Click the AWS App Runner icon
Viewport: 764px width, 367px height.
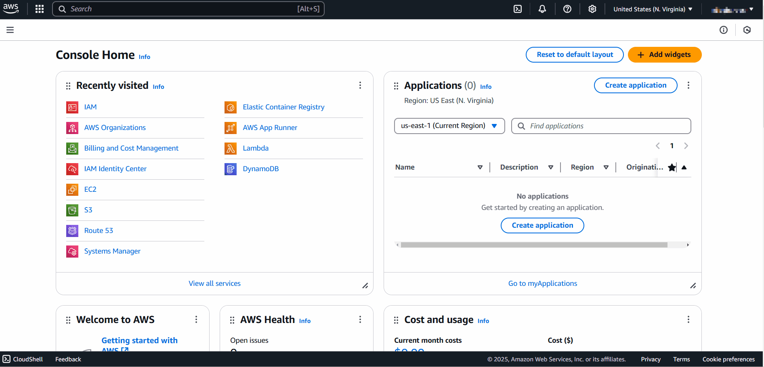coord(231,128)
